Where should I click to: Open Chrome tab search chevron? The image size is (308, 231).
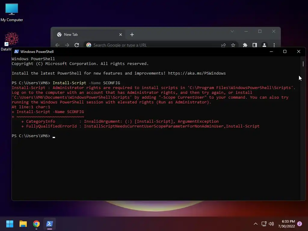[x=232, y=31]
